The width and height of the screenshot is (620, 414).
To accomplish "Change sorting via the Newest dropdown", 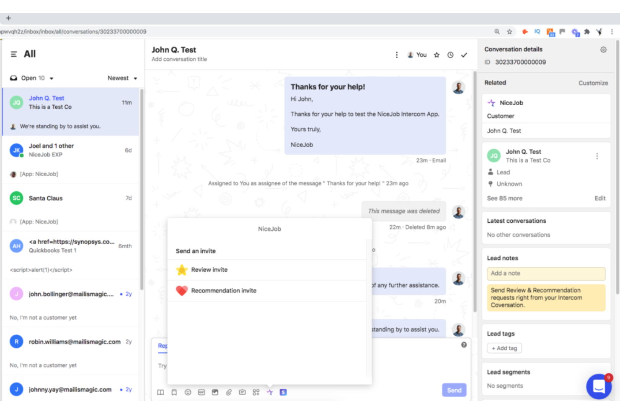I will pos(122,78).
